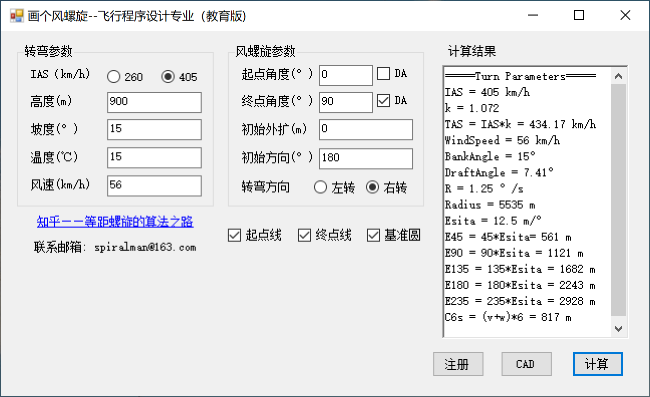This screenshot has width=650, height=397.
Task: Click the 起点角度 input field
Action: point(346,75)
